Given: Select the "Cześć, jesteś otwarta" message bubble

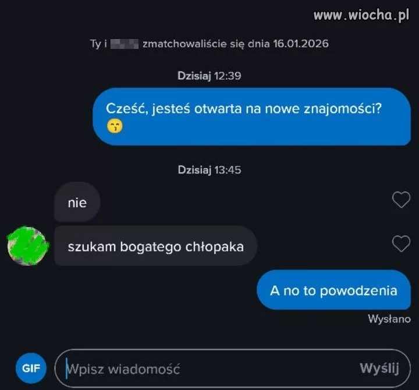Looking at the screenshot, I should [252, 116].
